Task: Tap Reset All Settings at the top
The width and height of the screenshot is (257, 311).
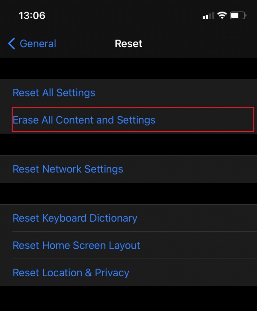Action: pos(54,93)
